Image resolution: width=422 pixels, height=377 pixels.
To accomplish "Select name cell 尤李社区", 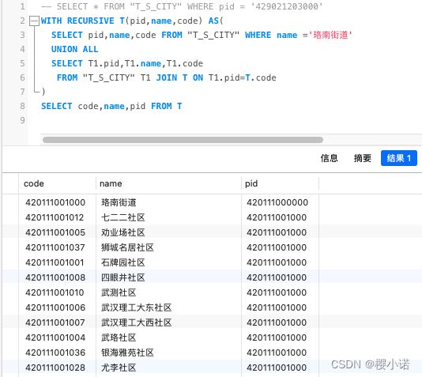I will coord(119,368).
